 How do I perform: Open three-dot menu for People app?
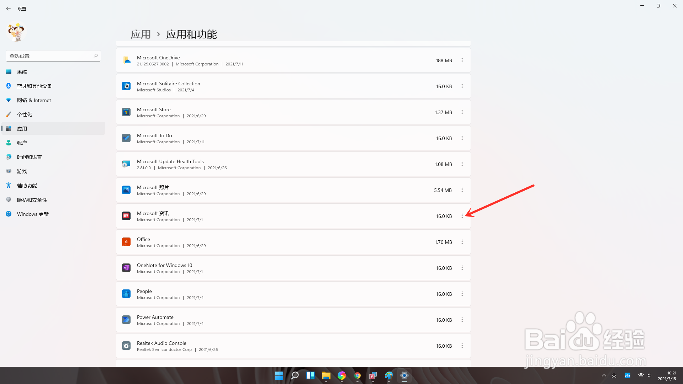[462, 294]
